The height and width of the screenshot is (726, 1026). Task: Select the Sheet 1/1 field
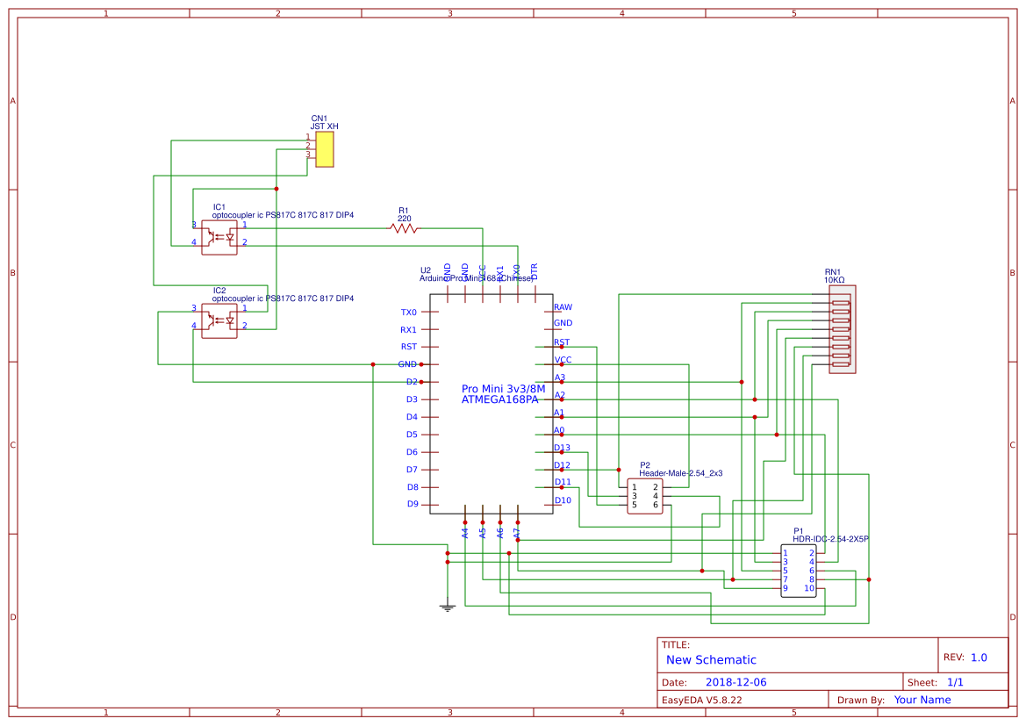936,681
